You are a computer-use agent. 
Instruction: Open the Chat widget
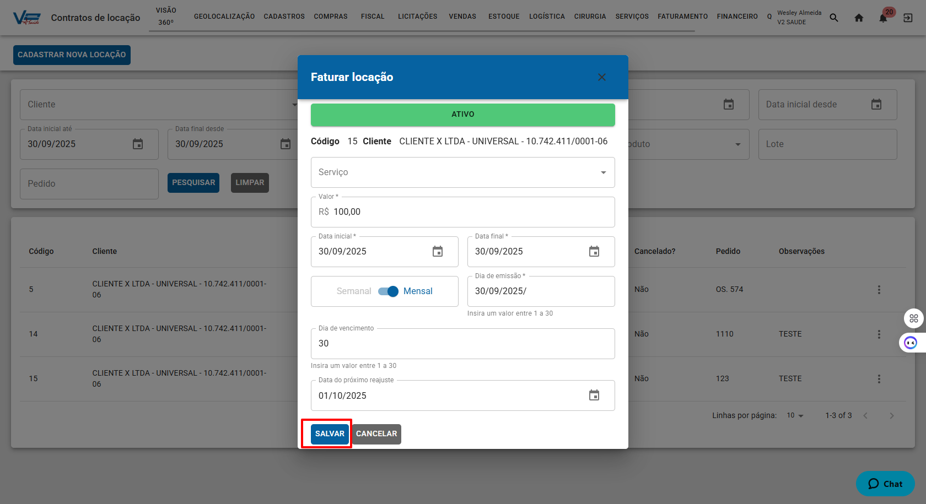click(885, 484)
